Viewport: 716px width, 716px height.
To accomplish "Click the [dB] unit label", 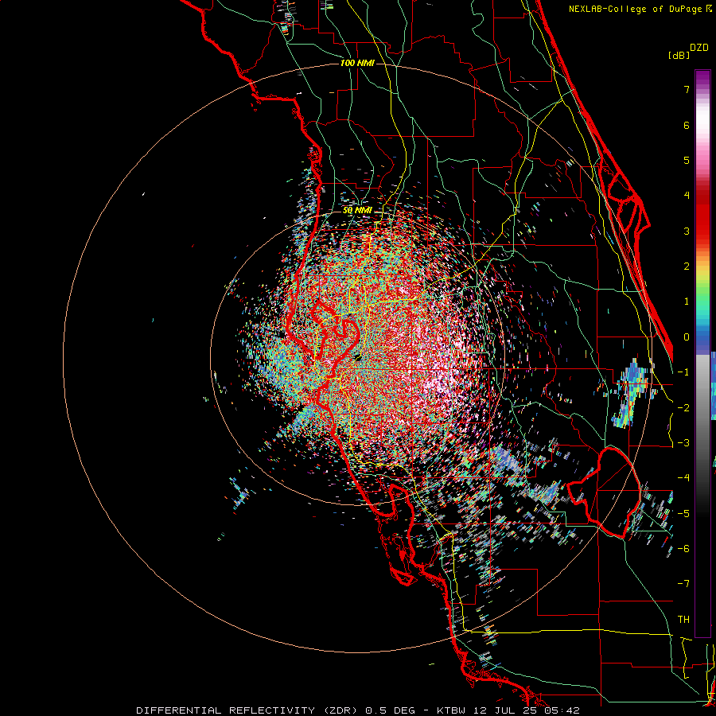I will click(x=679, y=55).
